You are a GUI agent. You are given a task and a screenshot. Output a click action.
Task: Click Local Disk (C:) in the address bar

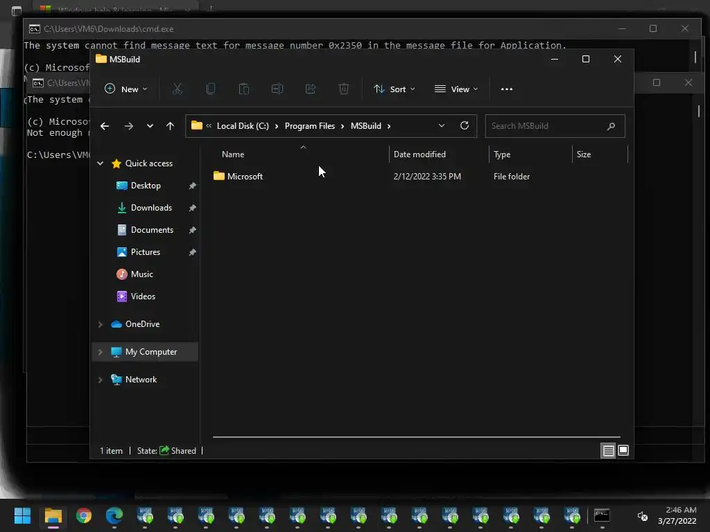[x=243, y=126]
